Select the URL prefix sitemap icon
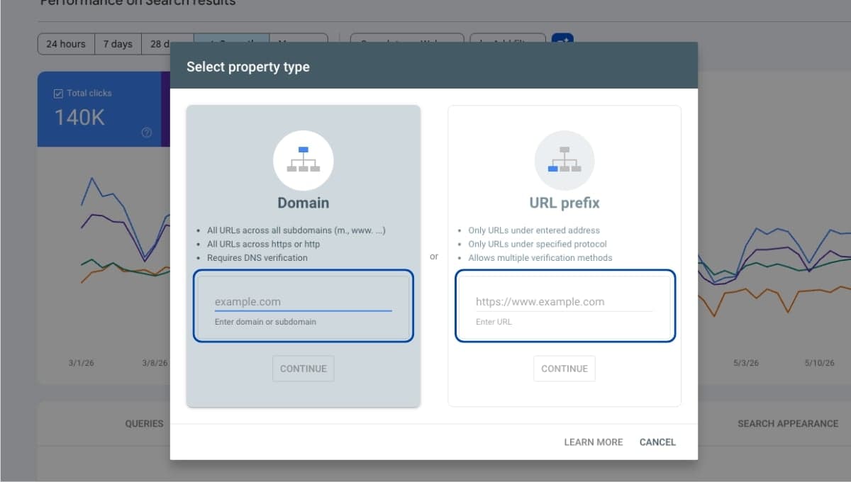851x482 pixels. click(x=564, y=160)
